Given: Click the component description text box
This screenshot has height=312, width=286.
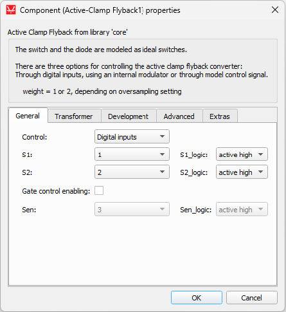Looking at the screenshot, I should tap(143, 71).
